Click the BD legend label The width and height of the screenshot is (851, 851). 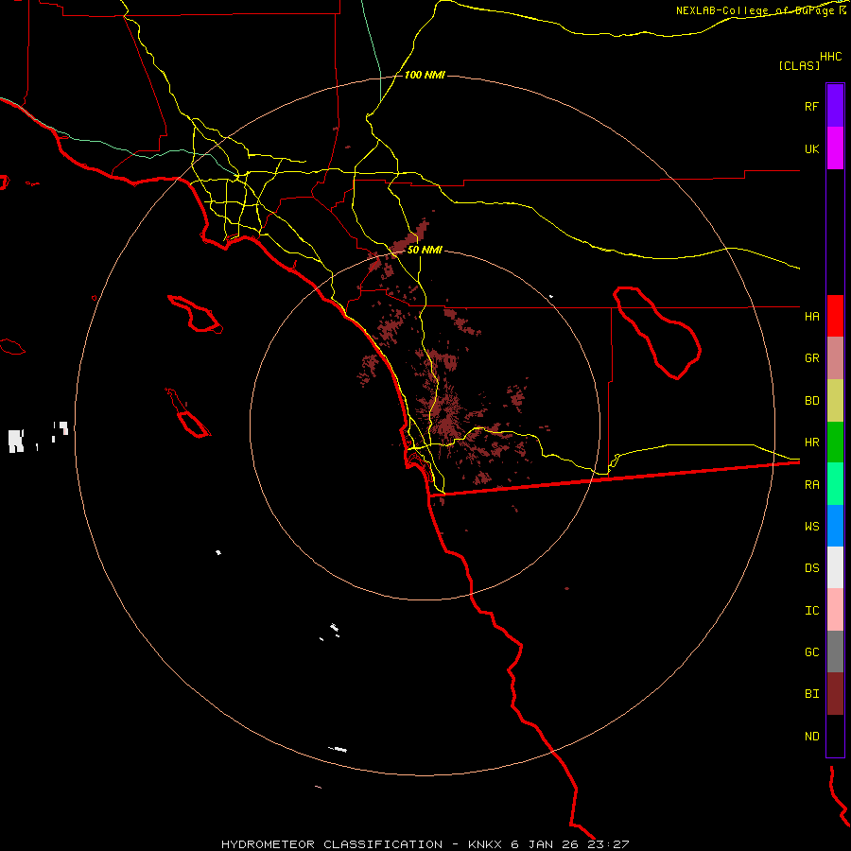click(811, 401)
